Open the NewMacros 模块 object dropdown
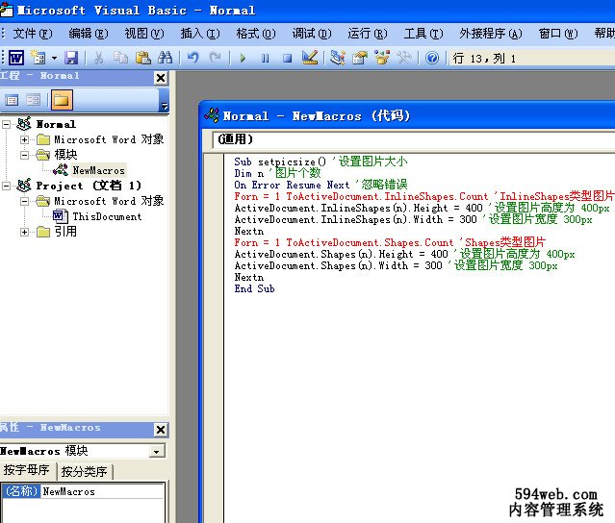This screenshot has height=523, width=615. point(157,451)
